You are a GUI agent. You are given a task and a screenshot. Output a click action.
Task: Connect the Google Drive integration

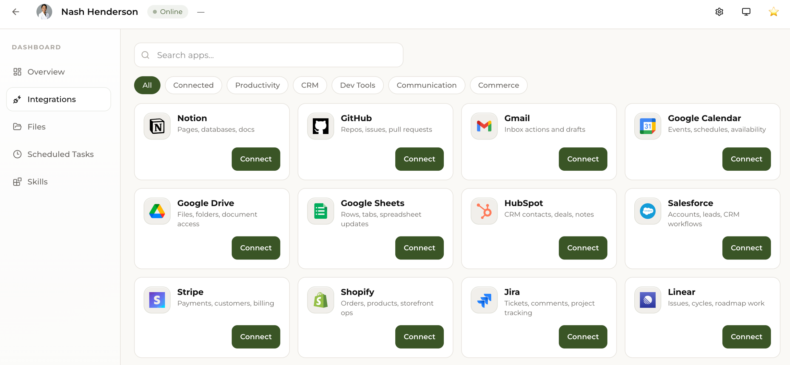(256, 248)
